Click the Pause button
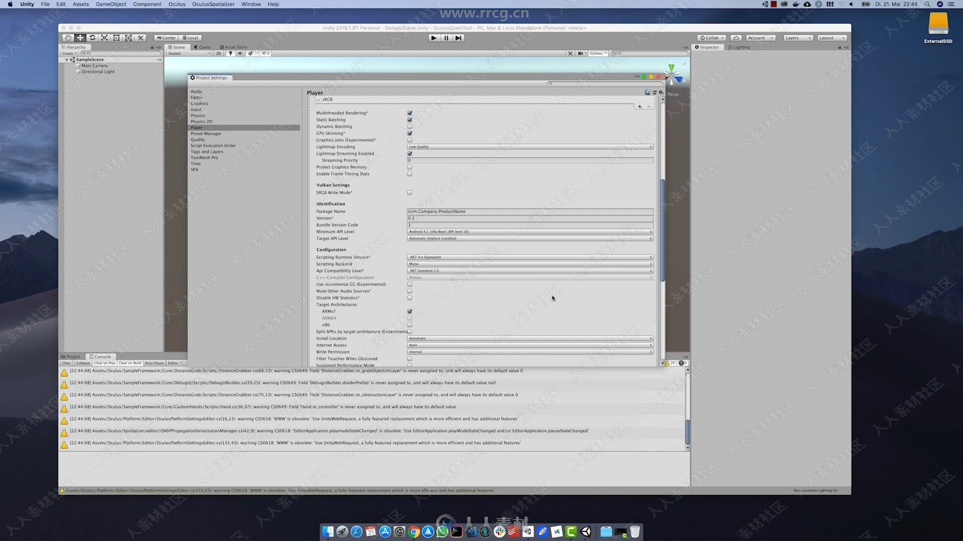Viewport: 963px width, 541px height. click(446, 38)
